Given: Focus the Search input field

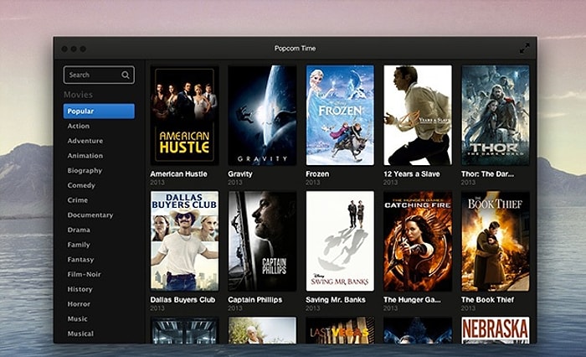Looking at the screenshot, I should tap(99, 75).
